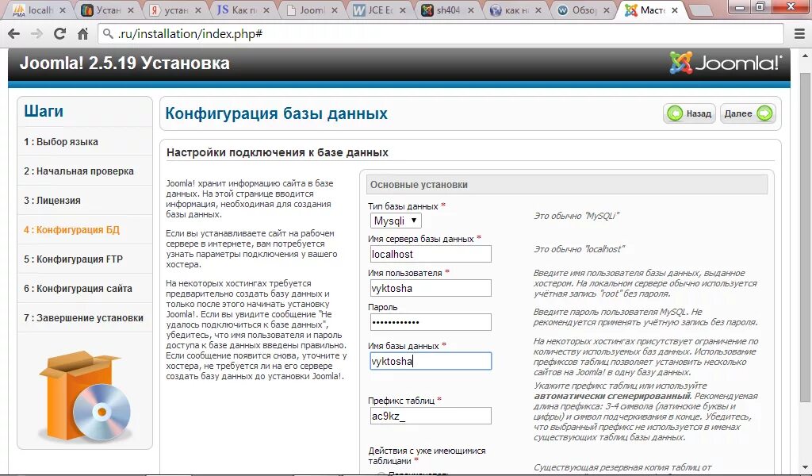Screen dimensions: 812x476
Task: Select step 7: Завершение установки
Action: point(85,317)
